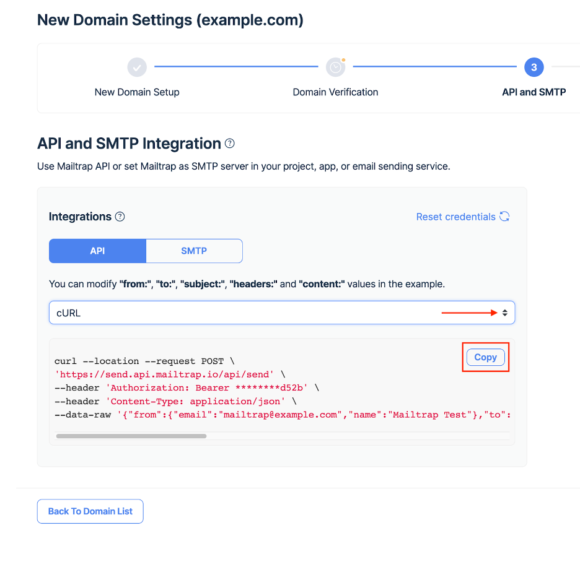580x567 pixels.
Task: Click the checkmark icon for step one
Action: (137, 67)
